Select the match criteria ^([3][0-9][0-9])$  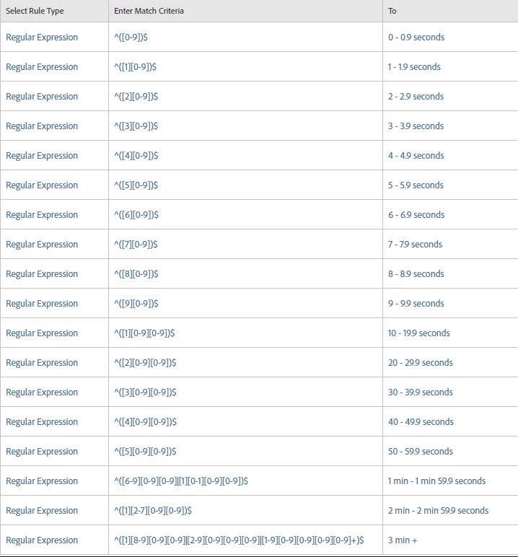click(145, 392)
